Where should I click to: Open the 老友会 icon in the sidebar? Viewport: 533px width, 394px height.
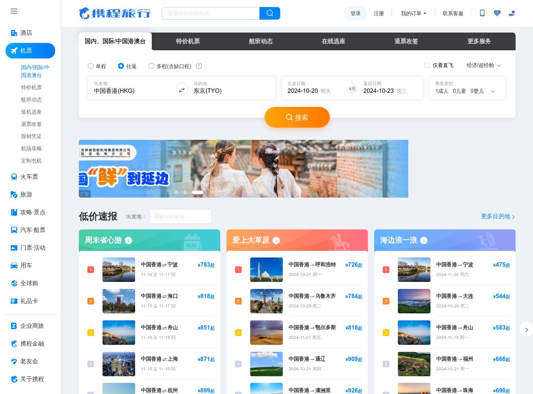14,361
